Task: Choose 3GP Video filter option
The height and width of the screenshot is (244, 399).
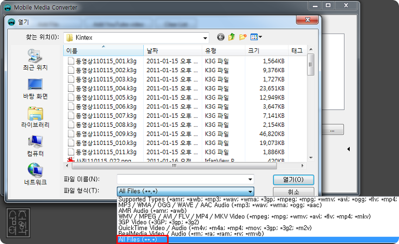Action: point(257,222)
